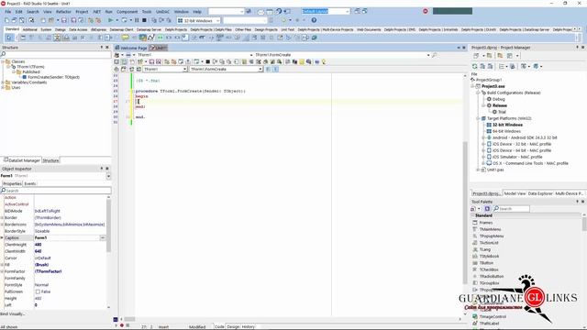This screenshot has height=330, width=587.
Task: Select TCheckBox component in Tool Palette
Action: [489, 269]
